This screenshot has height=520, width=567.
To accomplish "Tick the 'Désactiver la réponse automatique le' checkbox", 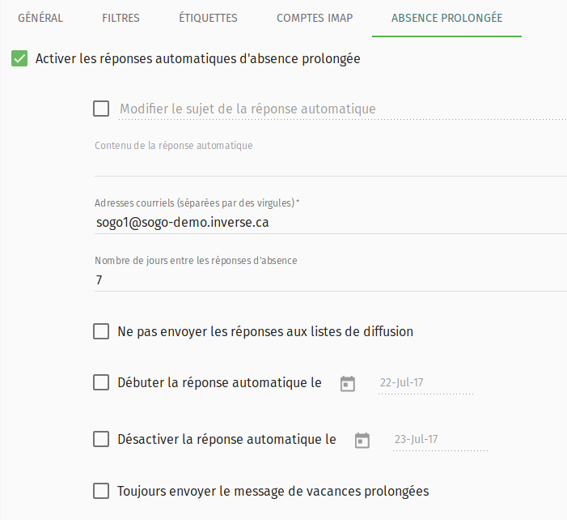I will coord(101,439).
